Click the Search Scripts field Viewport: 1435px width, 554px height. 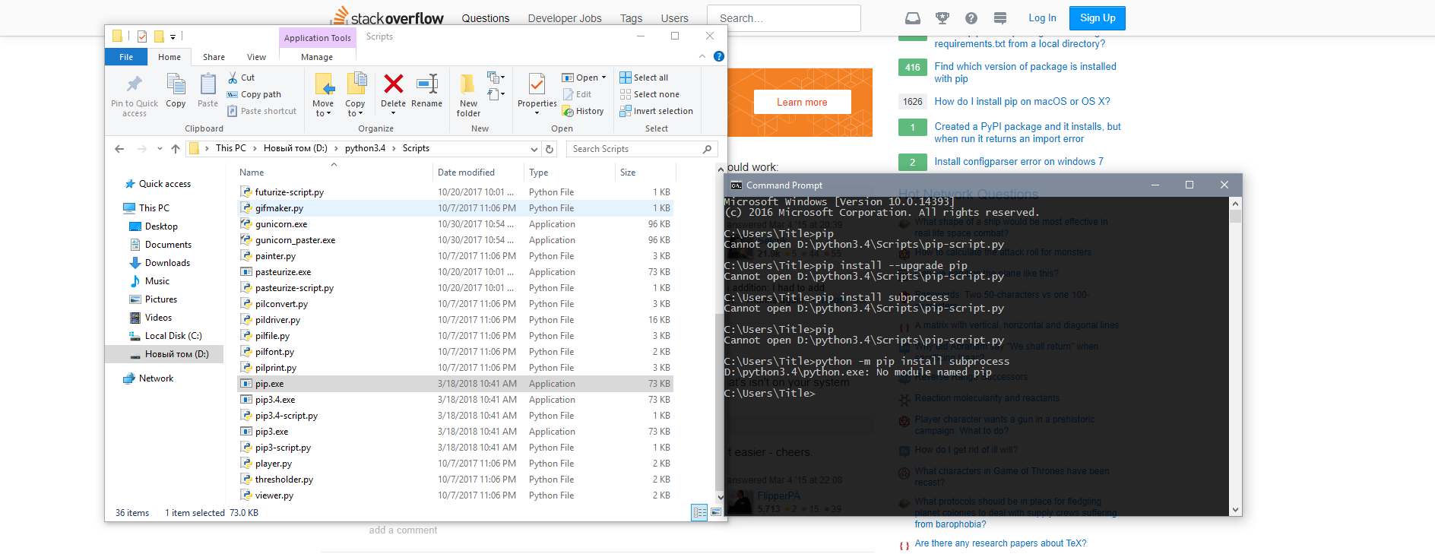click(x=642, y=149)
